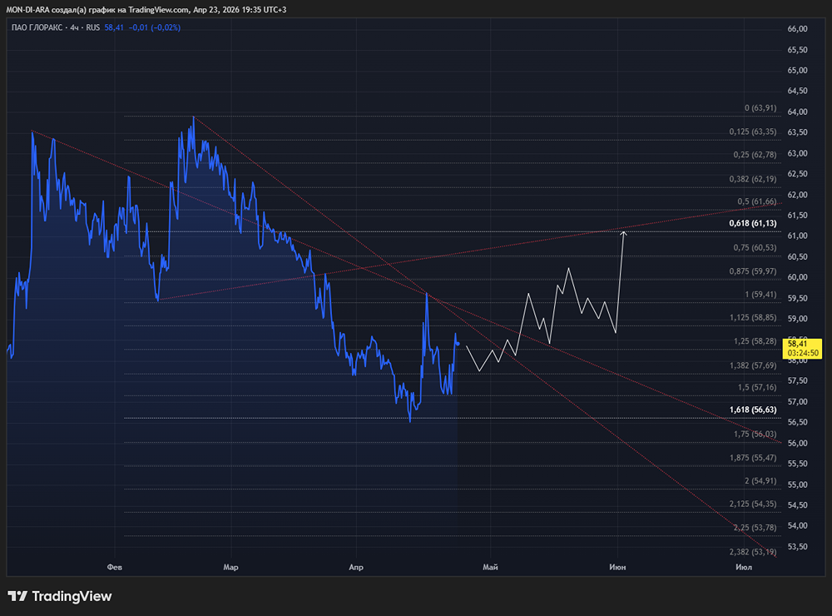This screenshot has width=832, height=616.
Task: Click the 66,00 price scale value
Action: (798, 28)
